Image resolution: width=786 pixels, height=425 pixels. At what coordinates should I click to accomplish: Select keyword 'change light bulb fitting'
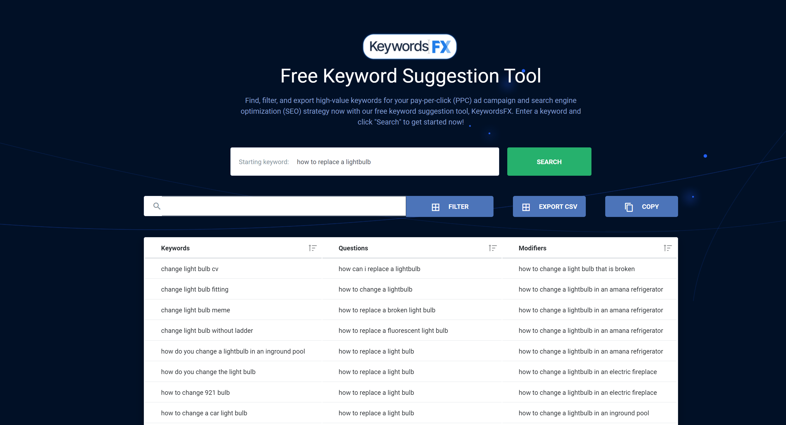tap(194, 289)
